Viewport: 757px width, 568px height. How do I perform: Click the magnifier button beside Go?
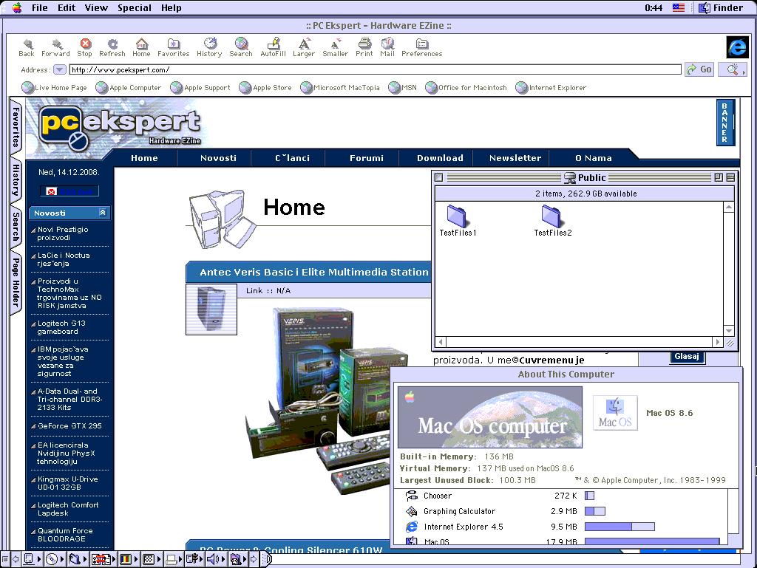click(x=733, y=69)
